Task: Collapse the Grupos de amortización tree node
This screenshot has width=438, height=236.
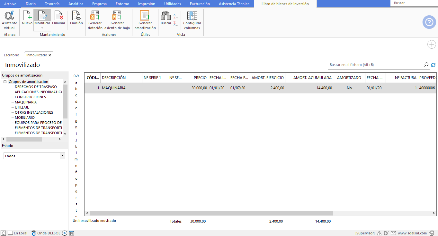Action: point(5,82)
